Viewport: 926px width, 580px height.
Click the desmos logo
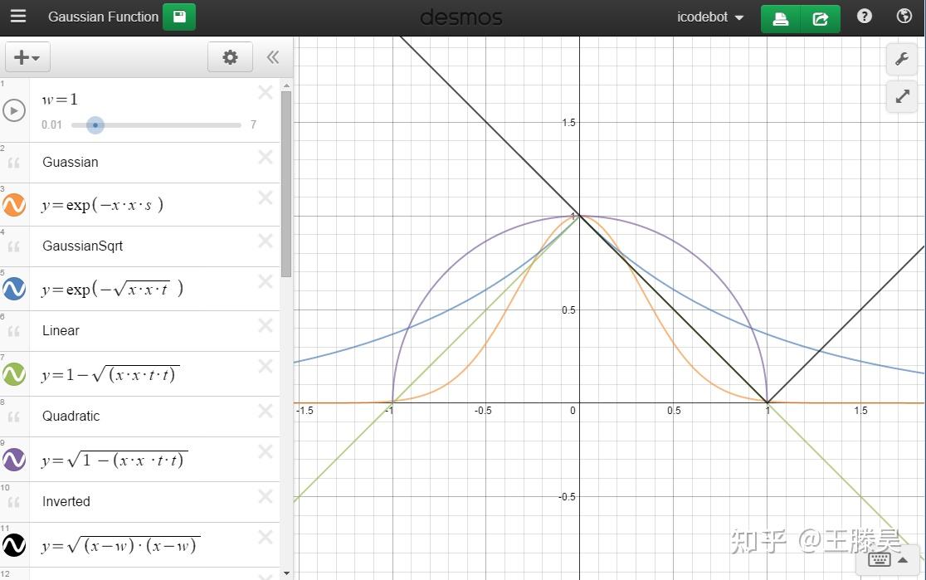461,17
